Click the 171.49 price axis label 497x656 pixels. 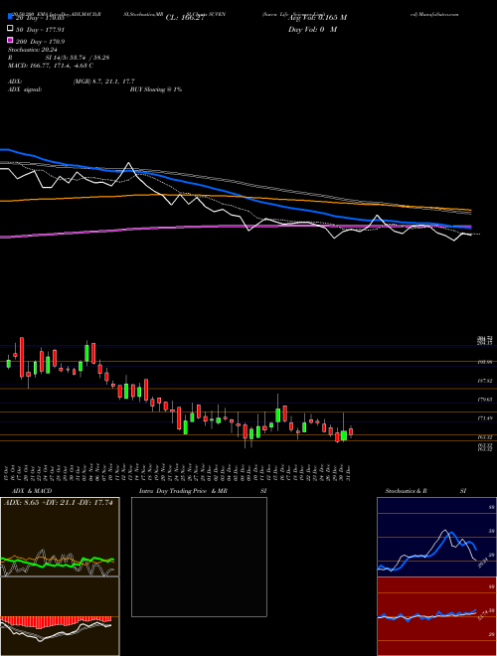484,418
